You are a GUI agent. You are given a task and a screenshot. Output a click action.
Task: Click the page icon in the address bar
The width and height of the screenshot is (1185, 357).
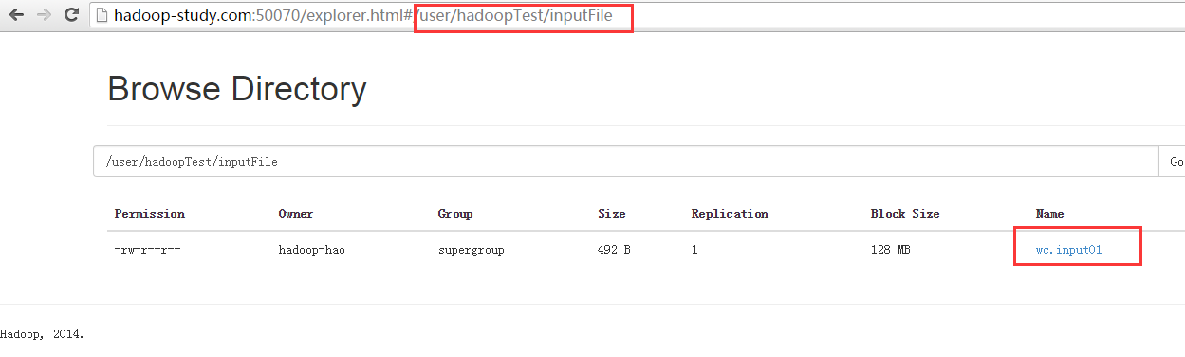coord(102,15)
